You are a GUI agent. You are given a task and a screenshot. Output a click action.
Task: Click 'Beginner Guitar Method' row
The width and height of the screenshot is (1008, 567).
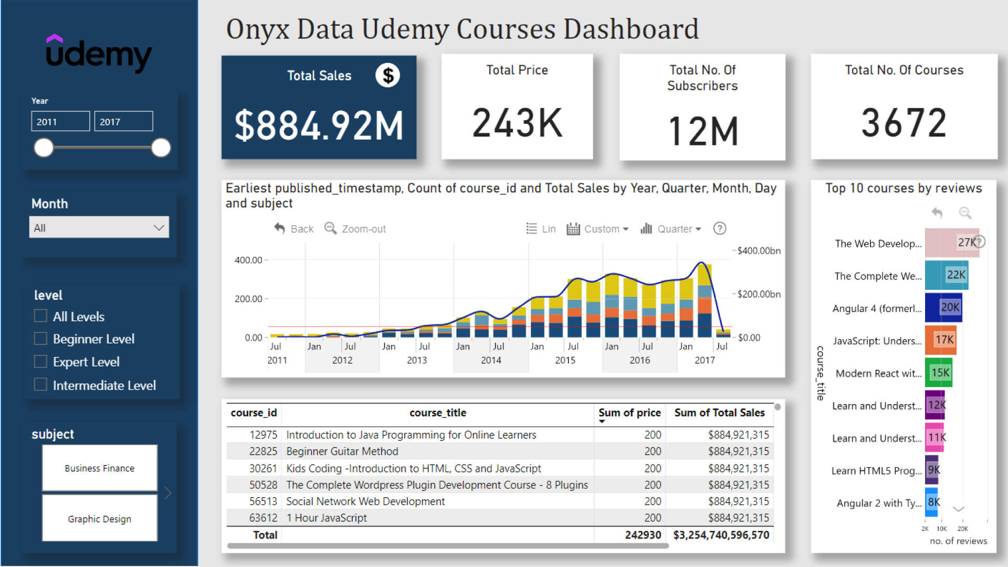click(500, 451)
